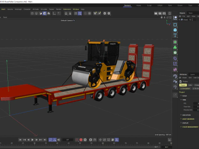Viewport: 199px width, 149px height.
Task: Open the environment sky globe tool
Action: [x=175, y=76]
